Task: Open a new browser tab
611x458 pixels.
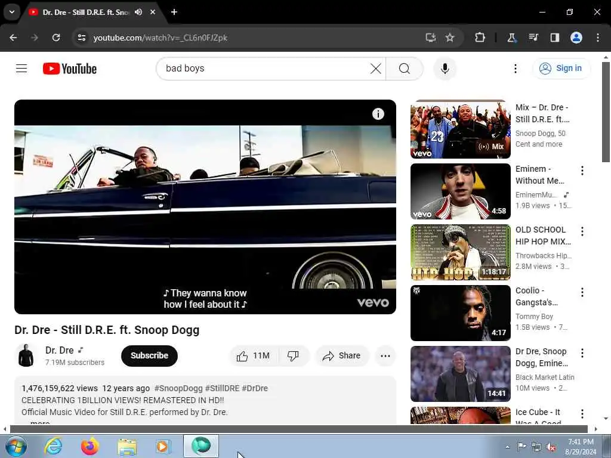Action: pyautogui.click(x=174, y=12)
